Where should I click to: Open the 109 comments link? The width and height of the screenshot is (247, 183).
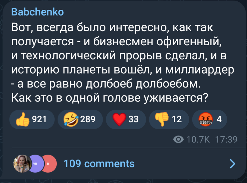99,163
